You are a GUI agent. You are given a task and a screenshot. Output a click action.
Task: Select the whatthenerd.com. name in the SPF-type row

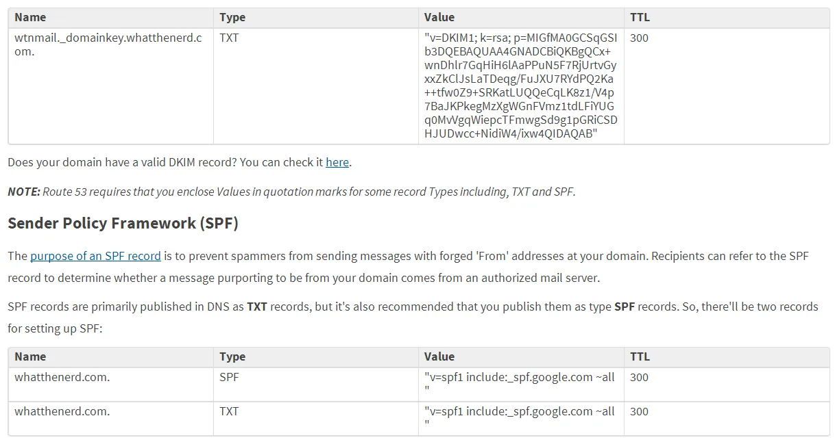point(62,377)
